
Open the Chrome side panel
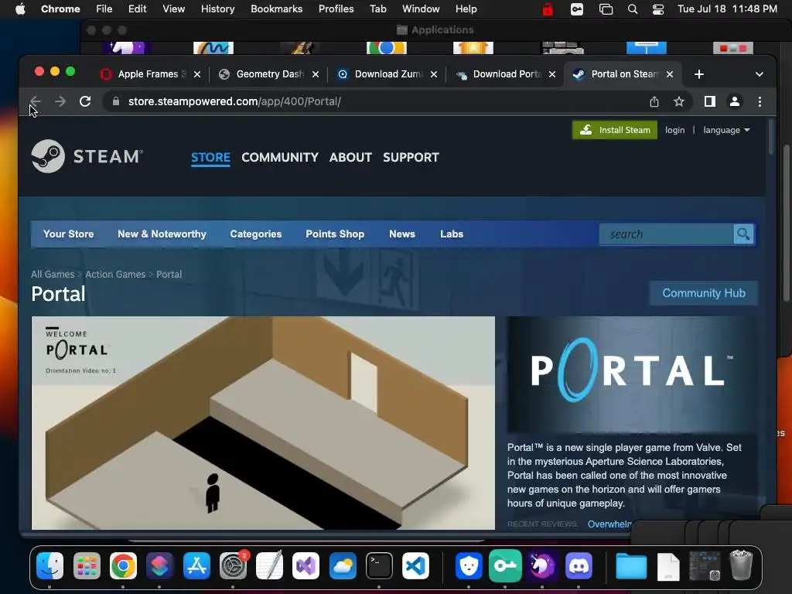click(x=710, y=101)
